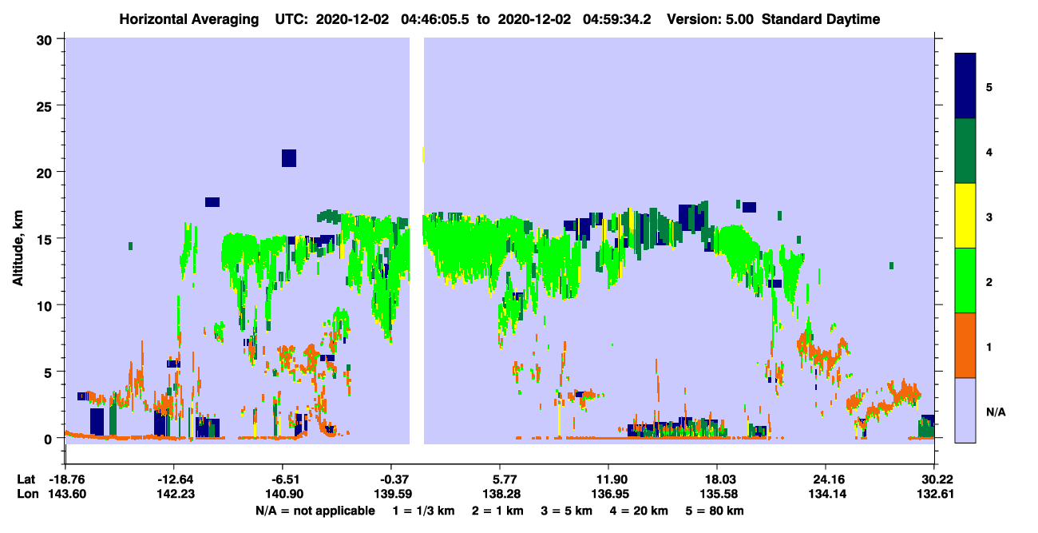Click the yellow level 3 legend swatch
Image resolution: width=1038 pixels, height=533 pixels.
[965, 216]
